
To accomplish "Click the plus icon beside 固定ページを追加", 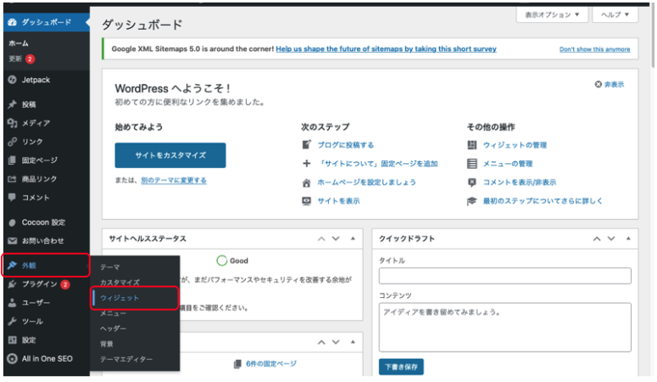I will coord(307,163).
